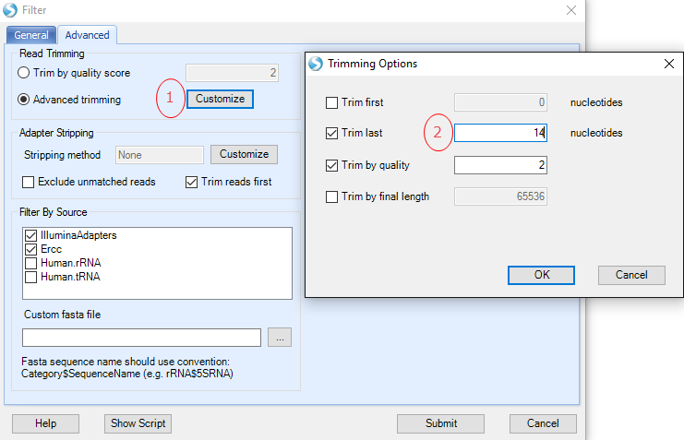The image size is (684, 440).
Task: Enable Trim by final length
Action: click(332, 197)
